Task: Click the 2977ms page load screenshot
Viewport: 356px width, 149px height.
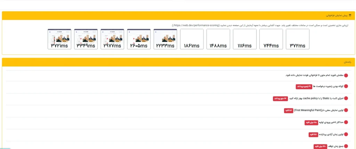Action: pyautogui.click(x=112, y=40)
